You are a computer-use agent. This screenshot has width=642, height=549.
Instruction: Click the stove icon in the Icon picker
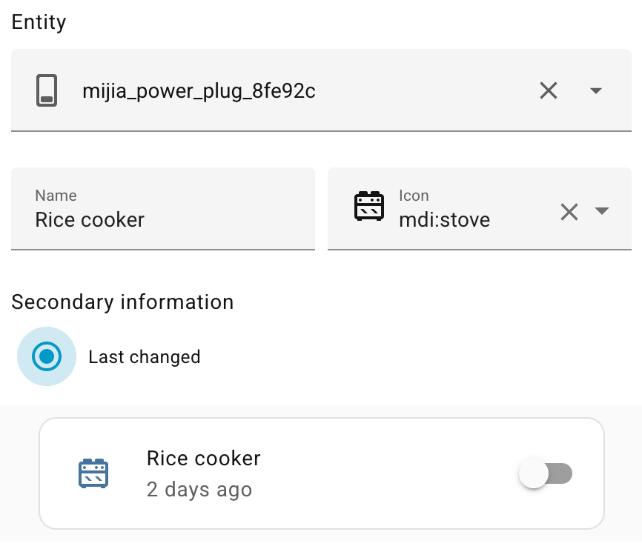pos(368,207)
